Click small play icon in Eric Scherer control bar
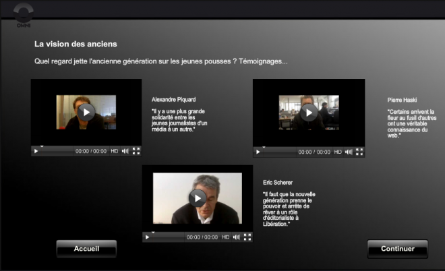This screenshot has height=271, width=445. (x=148, y=237)
